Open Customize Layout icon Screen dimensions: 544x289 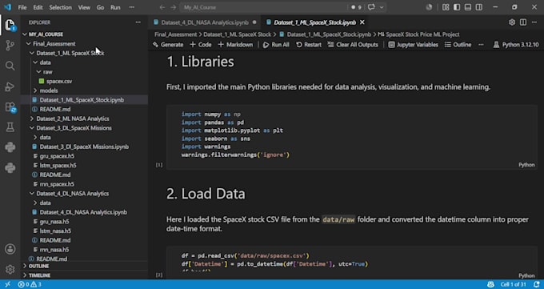446,7
